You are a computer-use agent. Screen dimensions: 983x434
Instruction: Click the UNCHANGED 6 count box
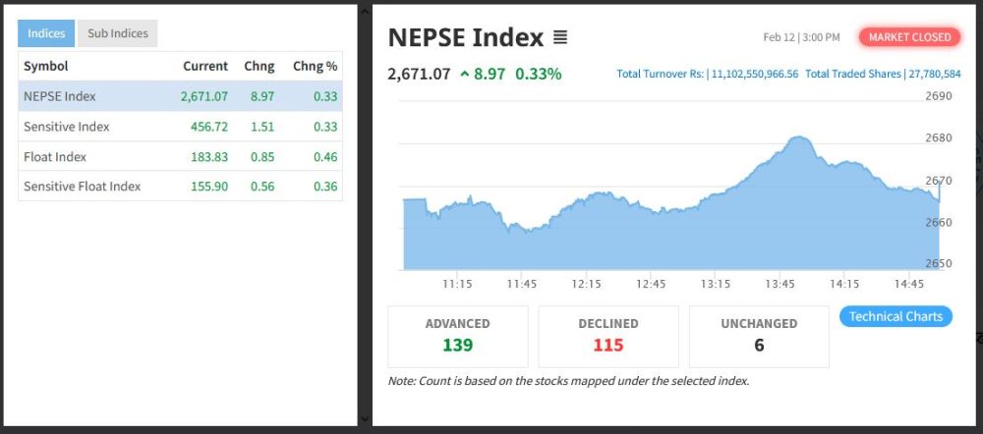click(759, 336)
